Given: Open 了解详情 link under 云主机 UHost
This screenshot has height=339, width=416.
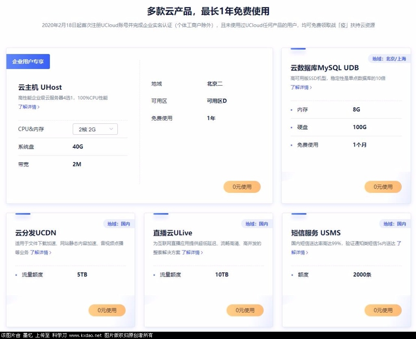Looking at the screenshot, I should (x=29, y=107).
